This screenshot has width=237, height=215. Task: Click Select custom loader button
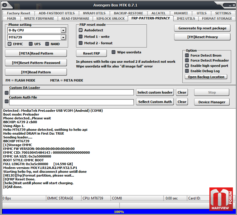(155, 92)
